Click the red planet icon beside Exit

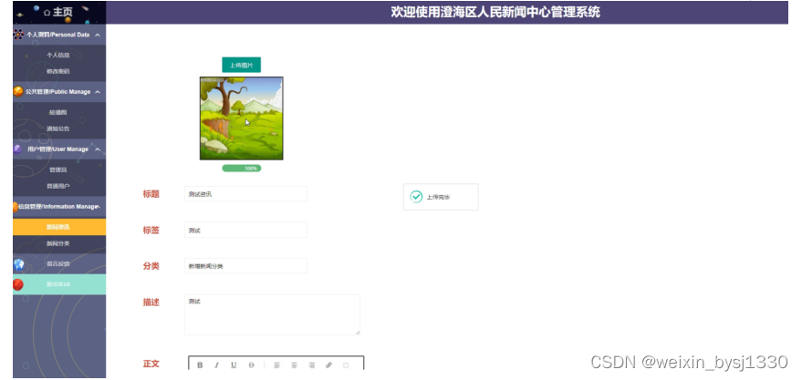(x=18, y=284)
